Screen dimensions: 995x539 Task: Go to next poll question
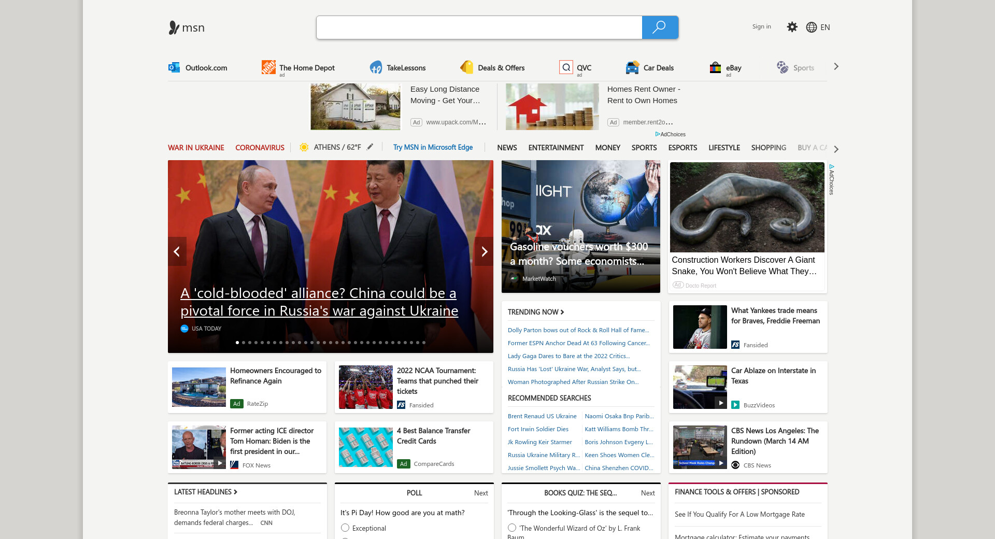(x=480, y=493)
